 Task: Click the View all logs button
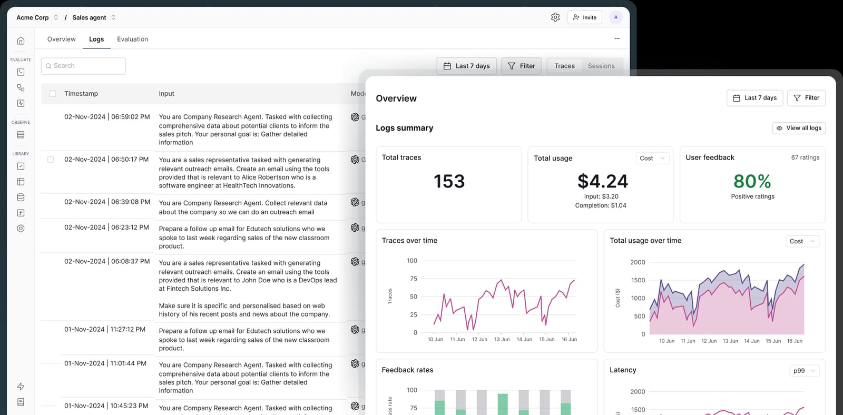click(799, 128)
